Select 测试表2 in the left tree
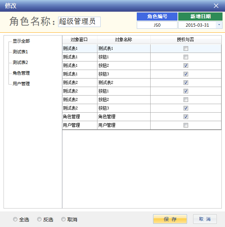The width and height of the screenshot is (225, 227). click(20, 63)
